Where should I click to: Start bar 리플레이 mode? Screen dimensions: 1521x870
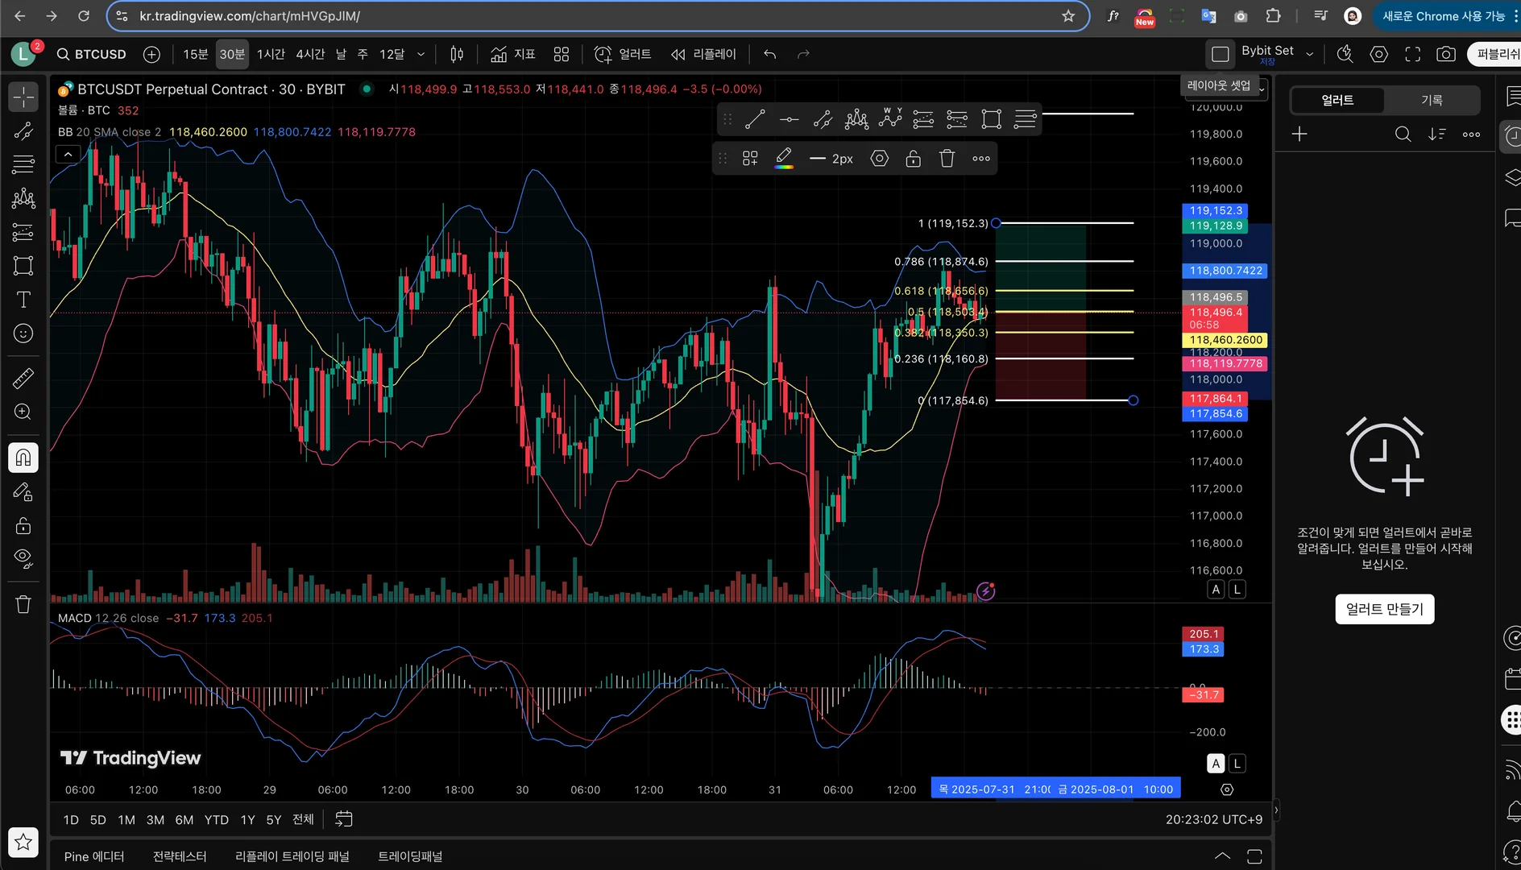click(704, 54)
